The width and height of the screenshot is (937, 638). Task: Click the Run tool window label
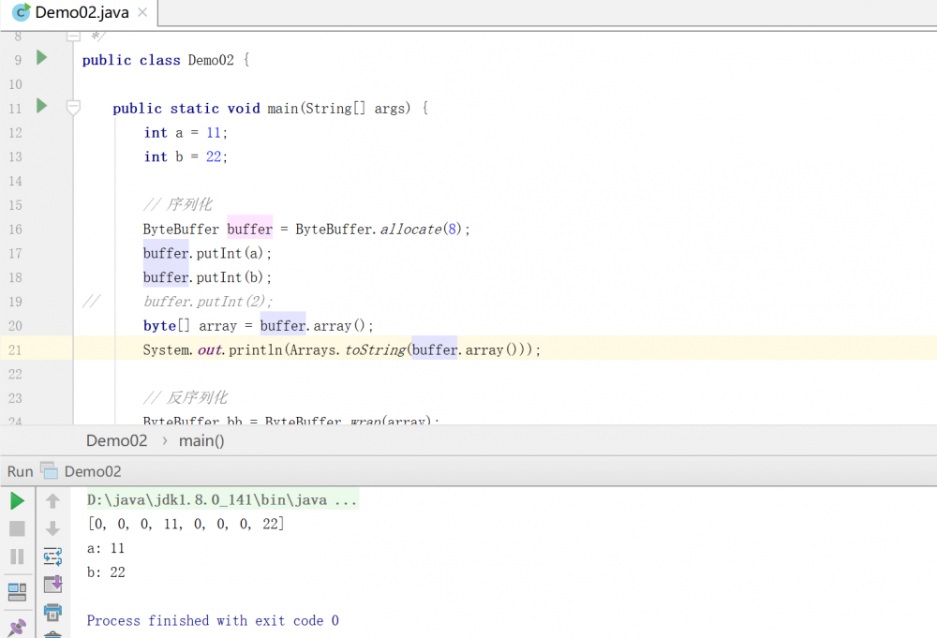tap(20, 471)
